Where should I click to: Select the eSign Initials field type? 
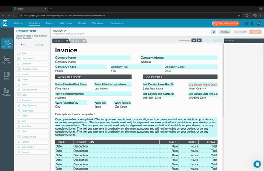coord(32,111)
